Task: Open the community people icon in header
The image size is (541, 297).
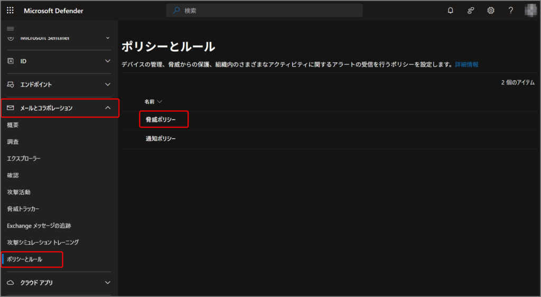Action: point(471,11)
